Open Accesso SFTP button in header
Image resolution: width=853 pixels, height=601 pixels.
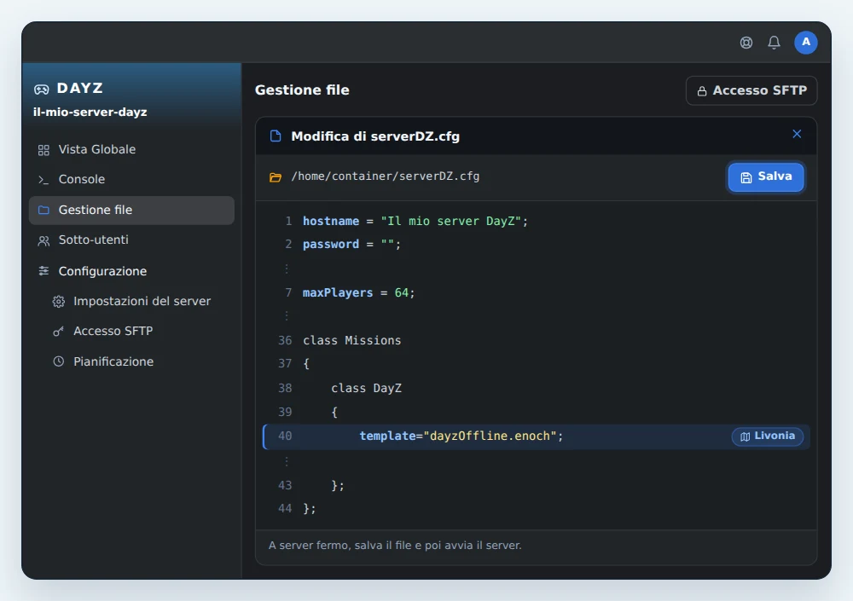tap(751, 90)
